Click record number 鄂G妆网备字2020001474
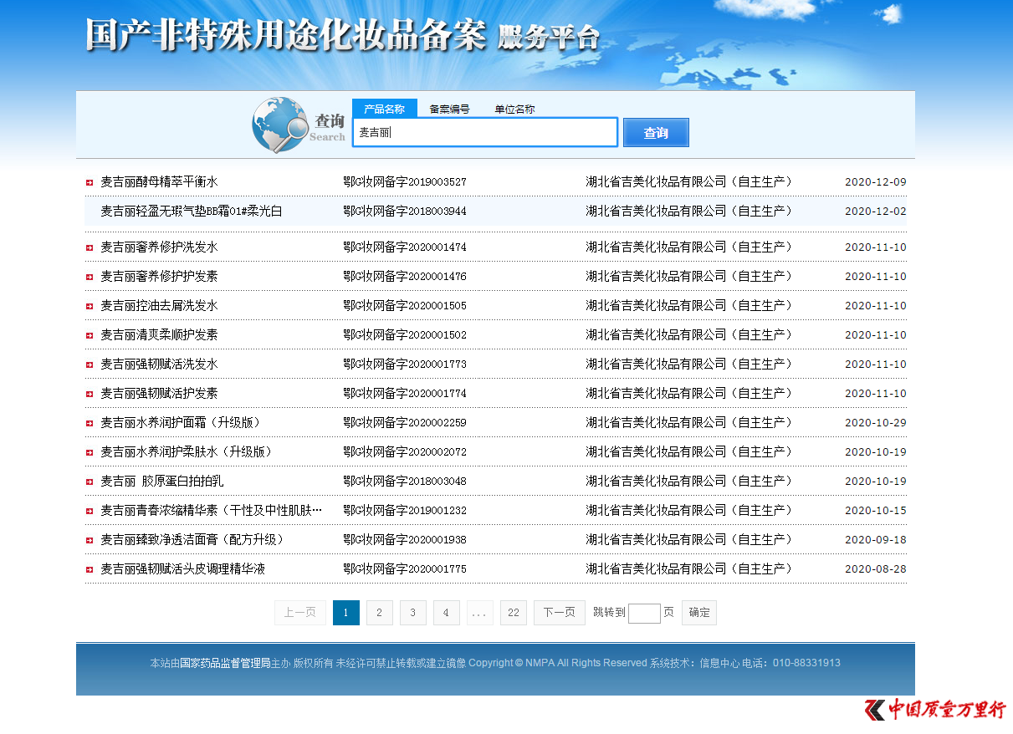 click(x=405, y=247)
